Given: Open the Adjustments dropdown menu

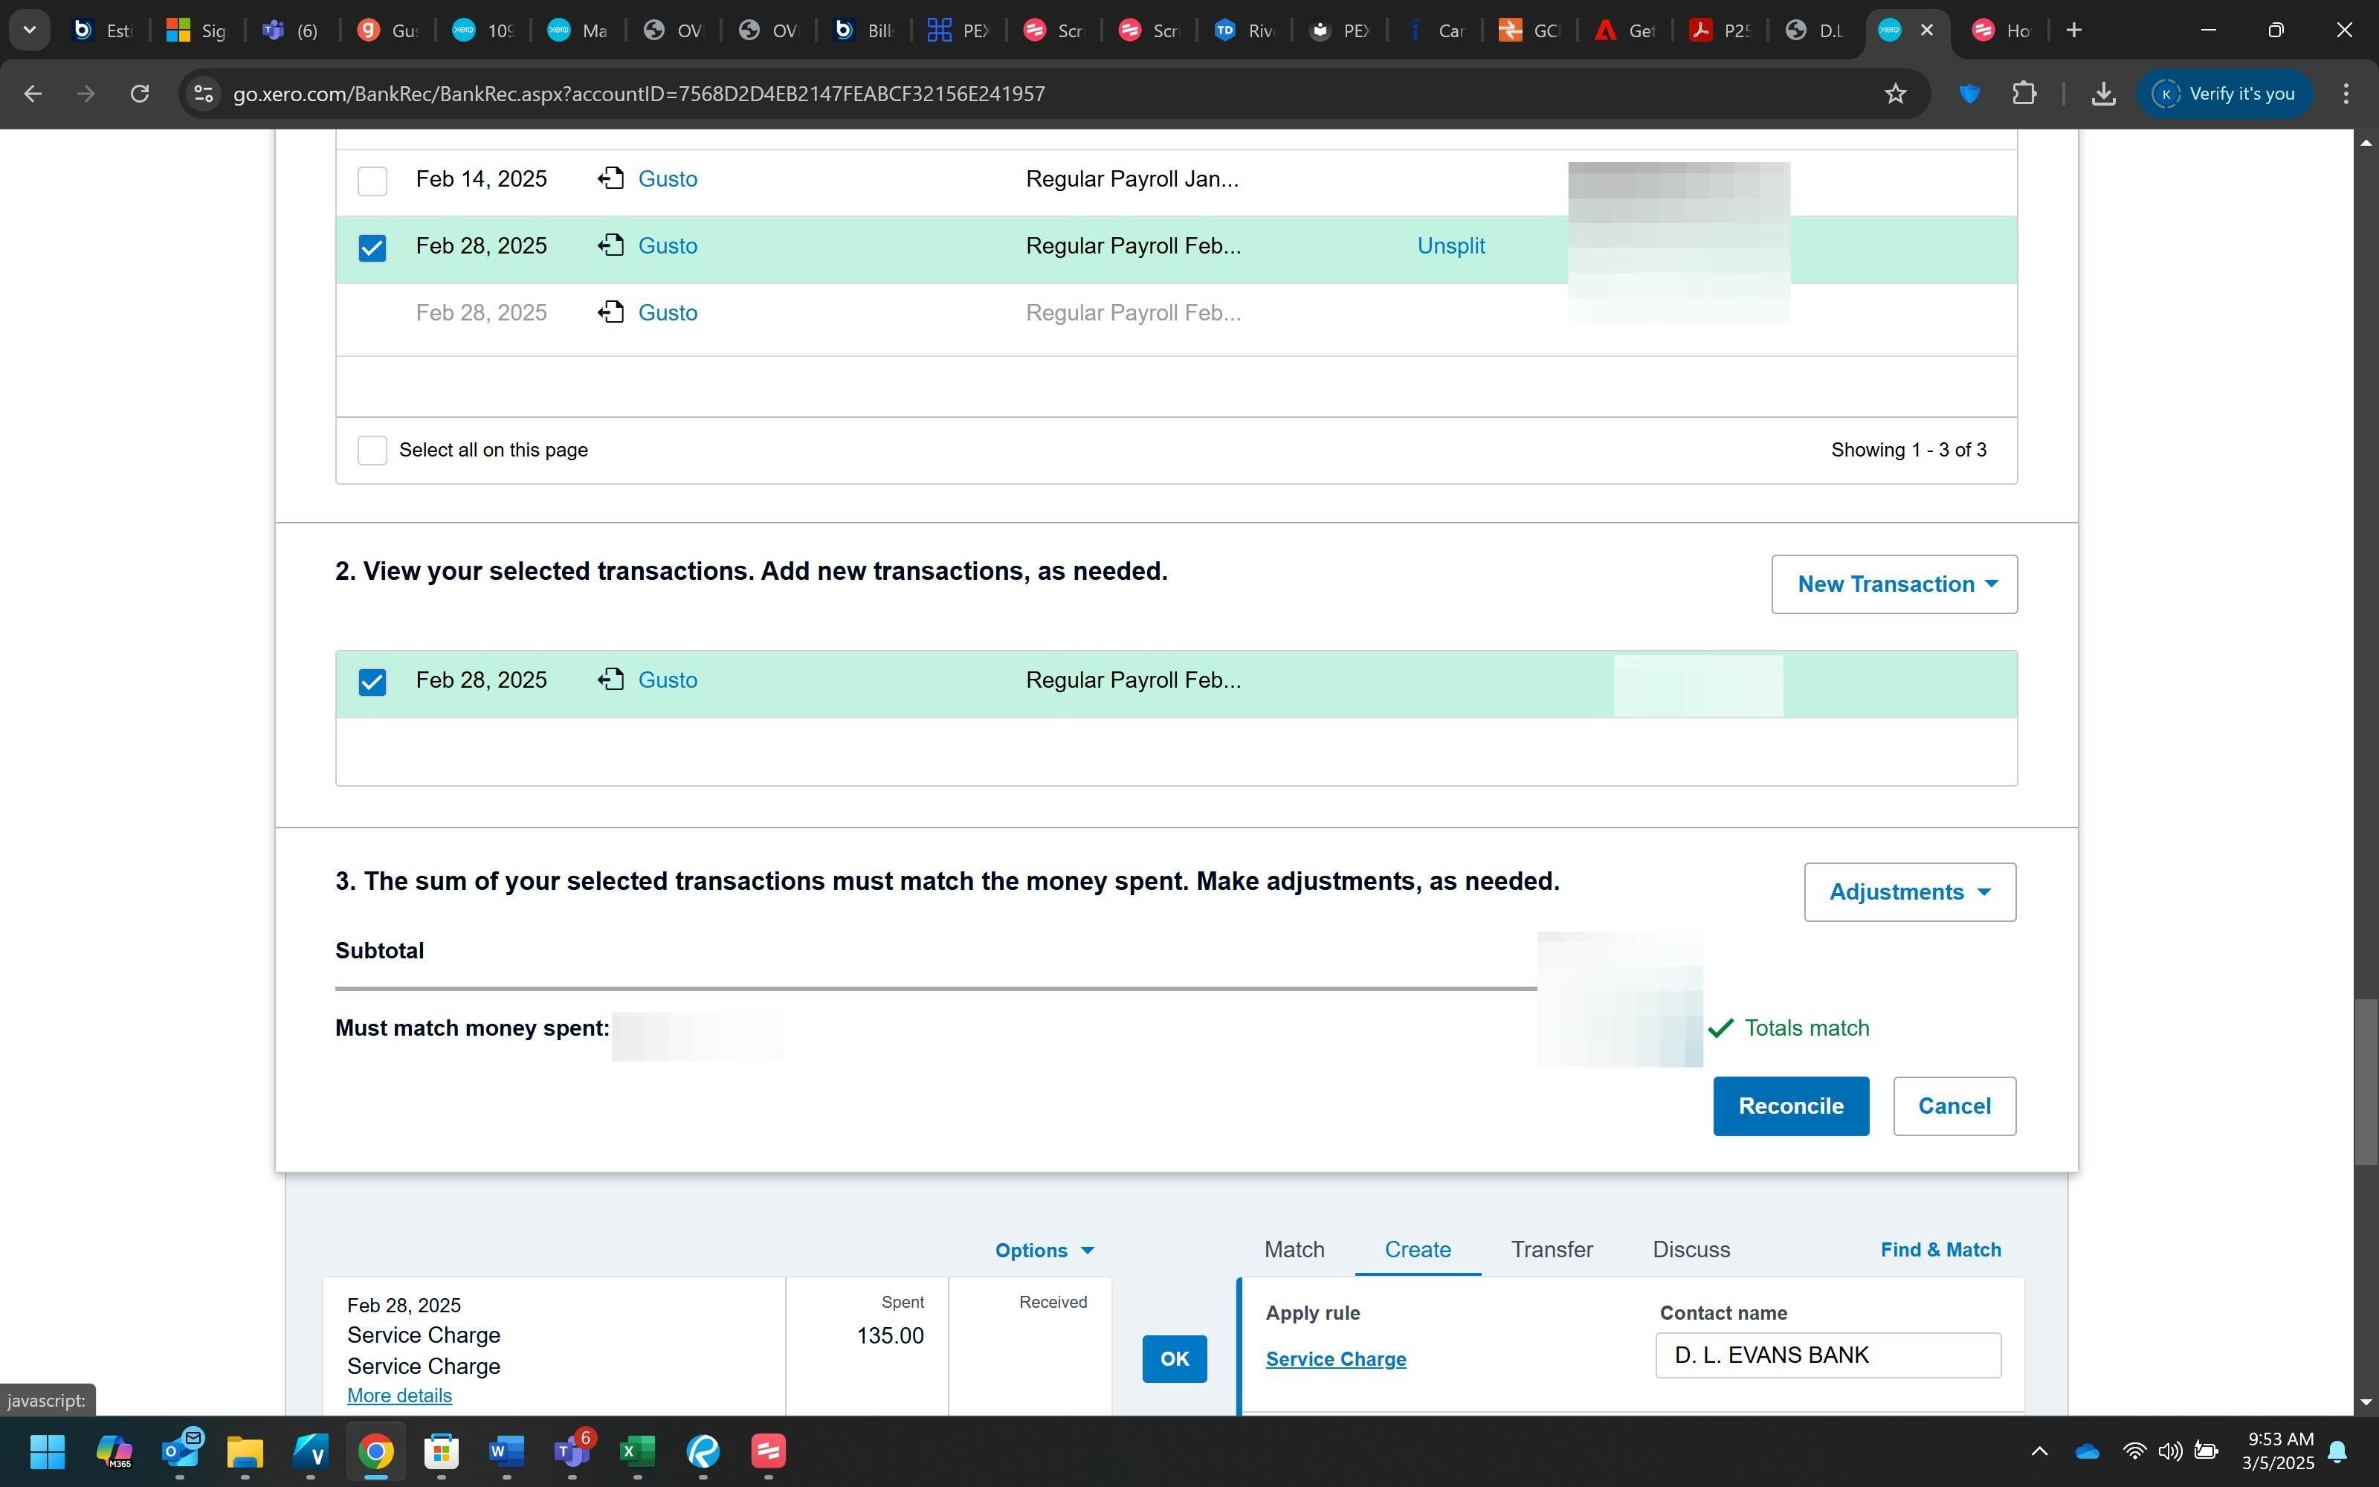Looking at the screenshot, I should pyautogui.click(x=1909, y=892).
